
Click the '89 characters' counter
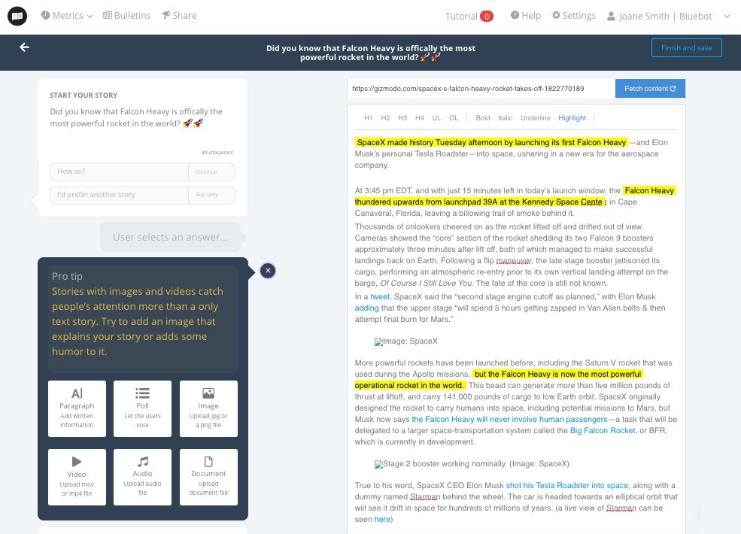217,152
